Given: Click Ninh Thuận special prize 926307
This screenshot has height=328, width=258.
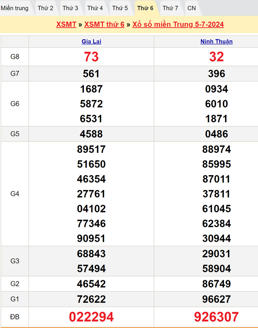Looking at the screenshot, I should (216, 317).
